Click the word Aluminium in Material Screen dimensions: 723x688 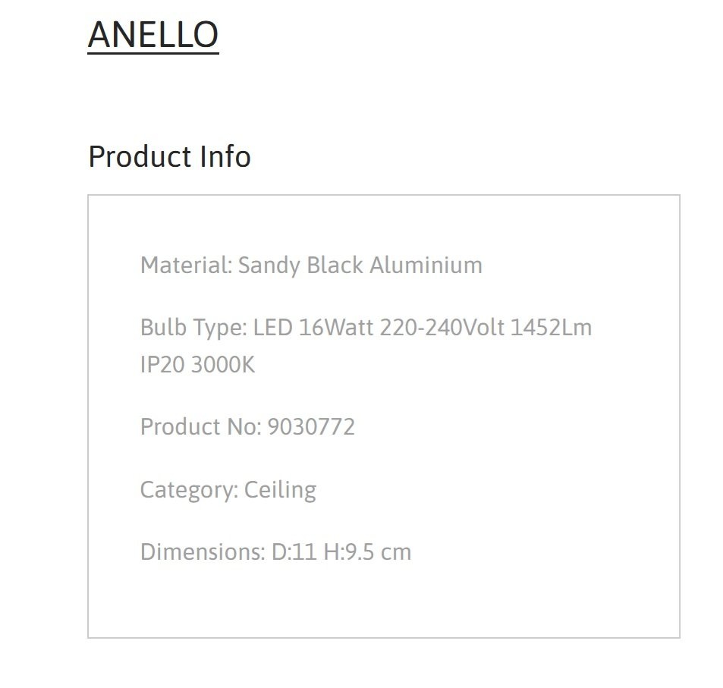pos(426,265)
